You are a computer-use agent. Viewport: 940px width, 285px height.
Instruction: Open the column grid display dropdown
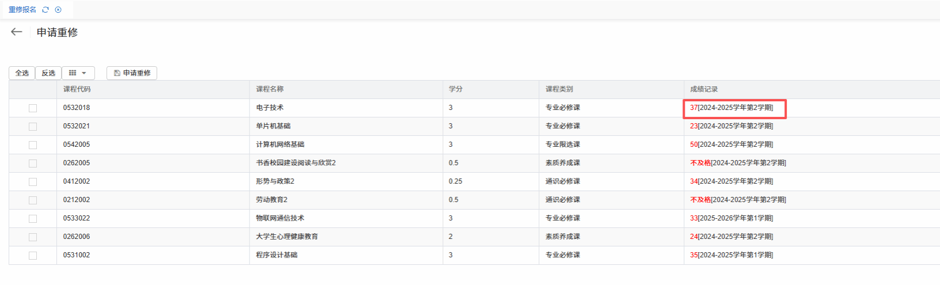tap(78, 73)
